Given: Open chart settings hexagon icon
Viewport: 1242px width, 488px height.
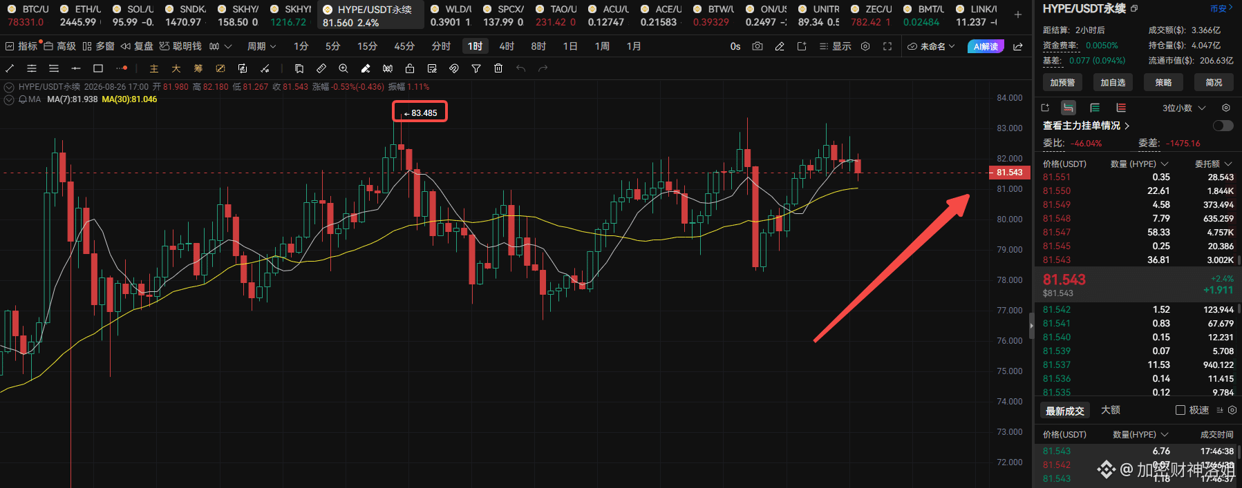Looking at the screenshot, I should (865, 46).
